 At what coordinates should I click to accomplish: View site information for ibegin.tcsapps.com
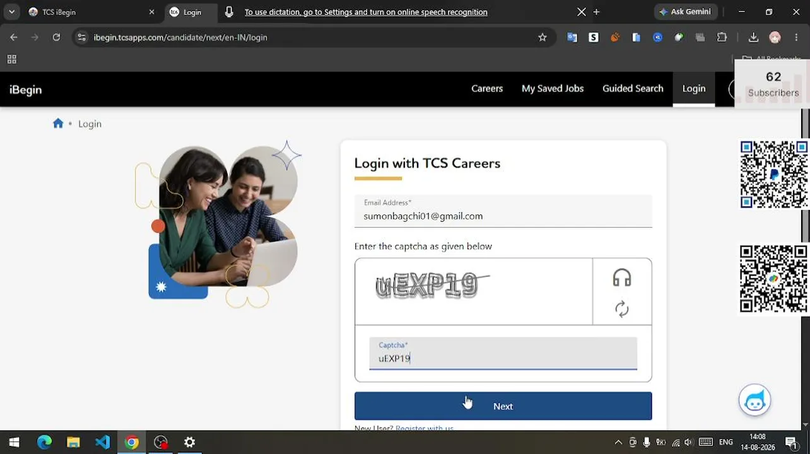click(81, 37)
